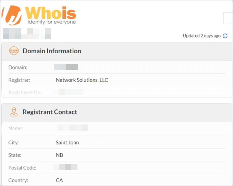Click the "NB" state value

click(x=59, y=155)
